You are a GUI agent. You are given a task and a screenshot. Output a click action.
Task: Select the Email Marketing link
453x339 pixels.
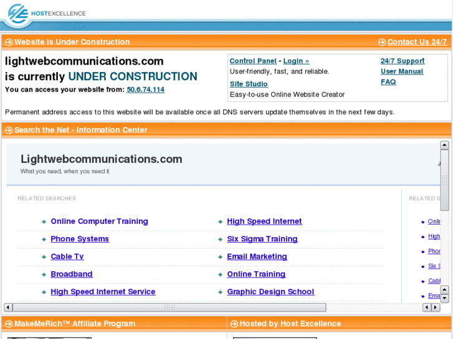(x=257, y=256)
